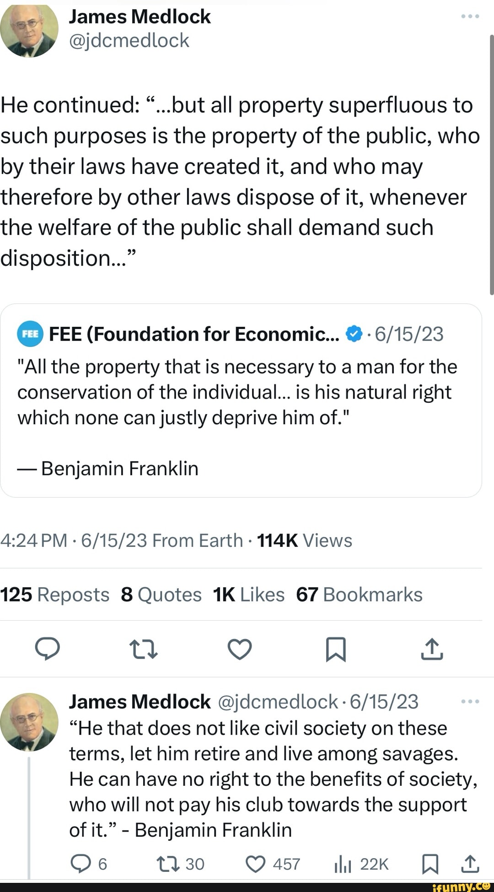
Task: Repost the reply tweet showing 30 reposts
Action: click(164, 864)
